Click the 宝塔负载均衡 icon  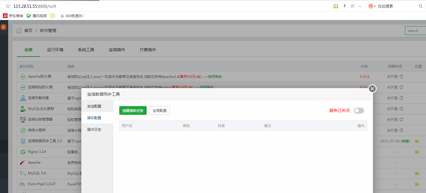click(23, 98)
